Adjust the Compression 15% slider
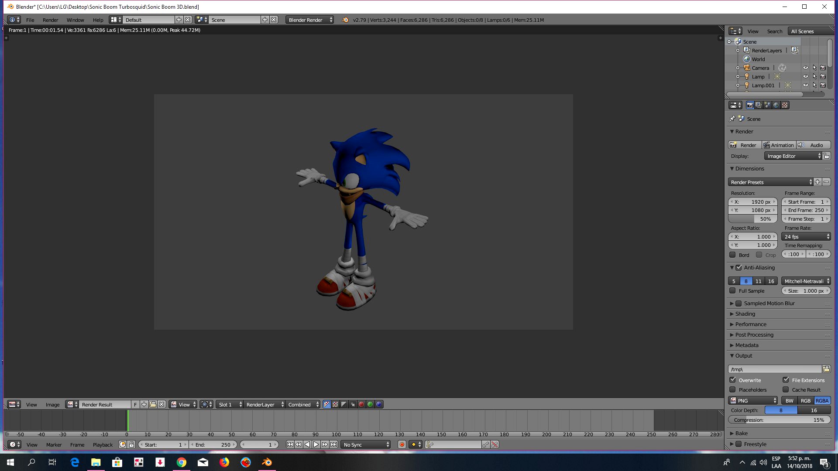838x471 pixels. click(x=780, y=420)
